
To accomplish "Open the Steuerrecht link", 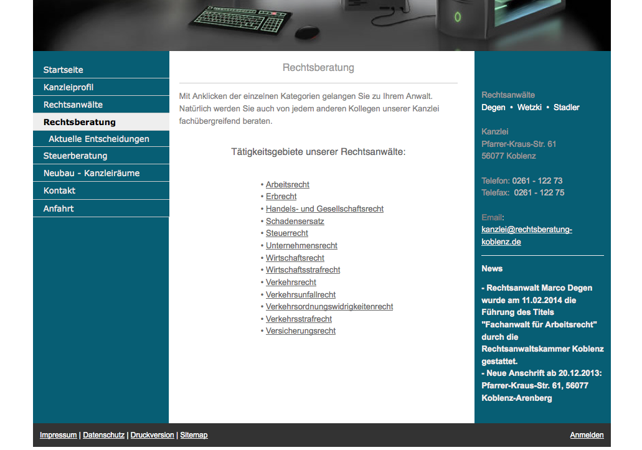I will pos(287,233).
